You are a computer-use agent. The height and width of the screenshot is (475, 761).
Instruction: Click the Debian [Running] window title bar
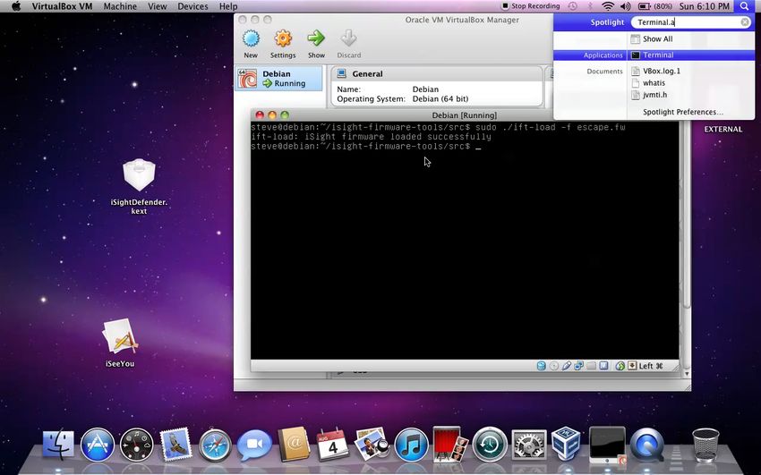[464, 115]
